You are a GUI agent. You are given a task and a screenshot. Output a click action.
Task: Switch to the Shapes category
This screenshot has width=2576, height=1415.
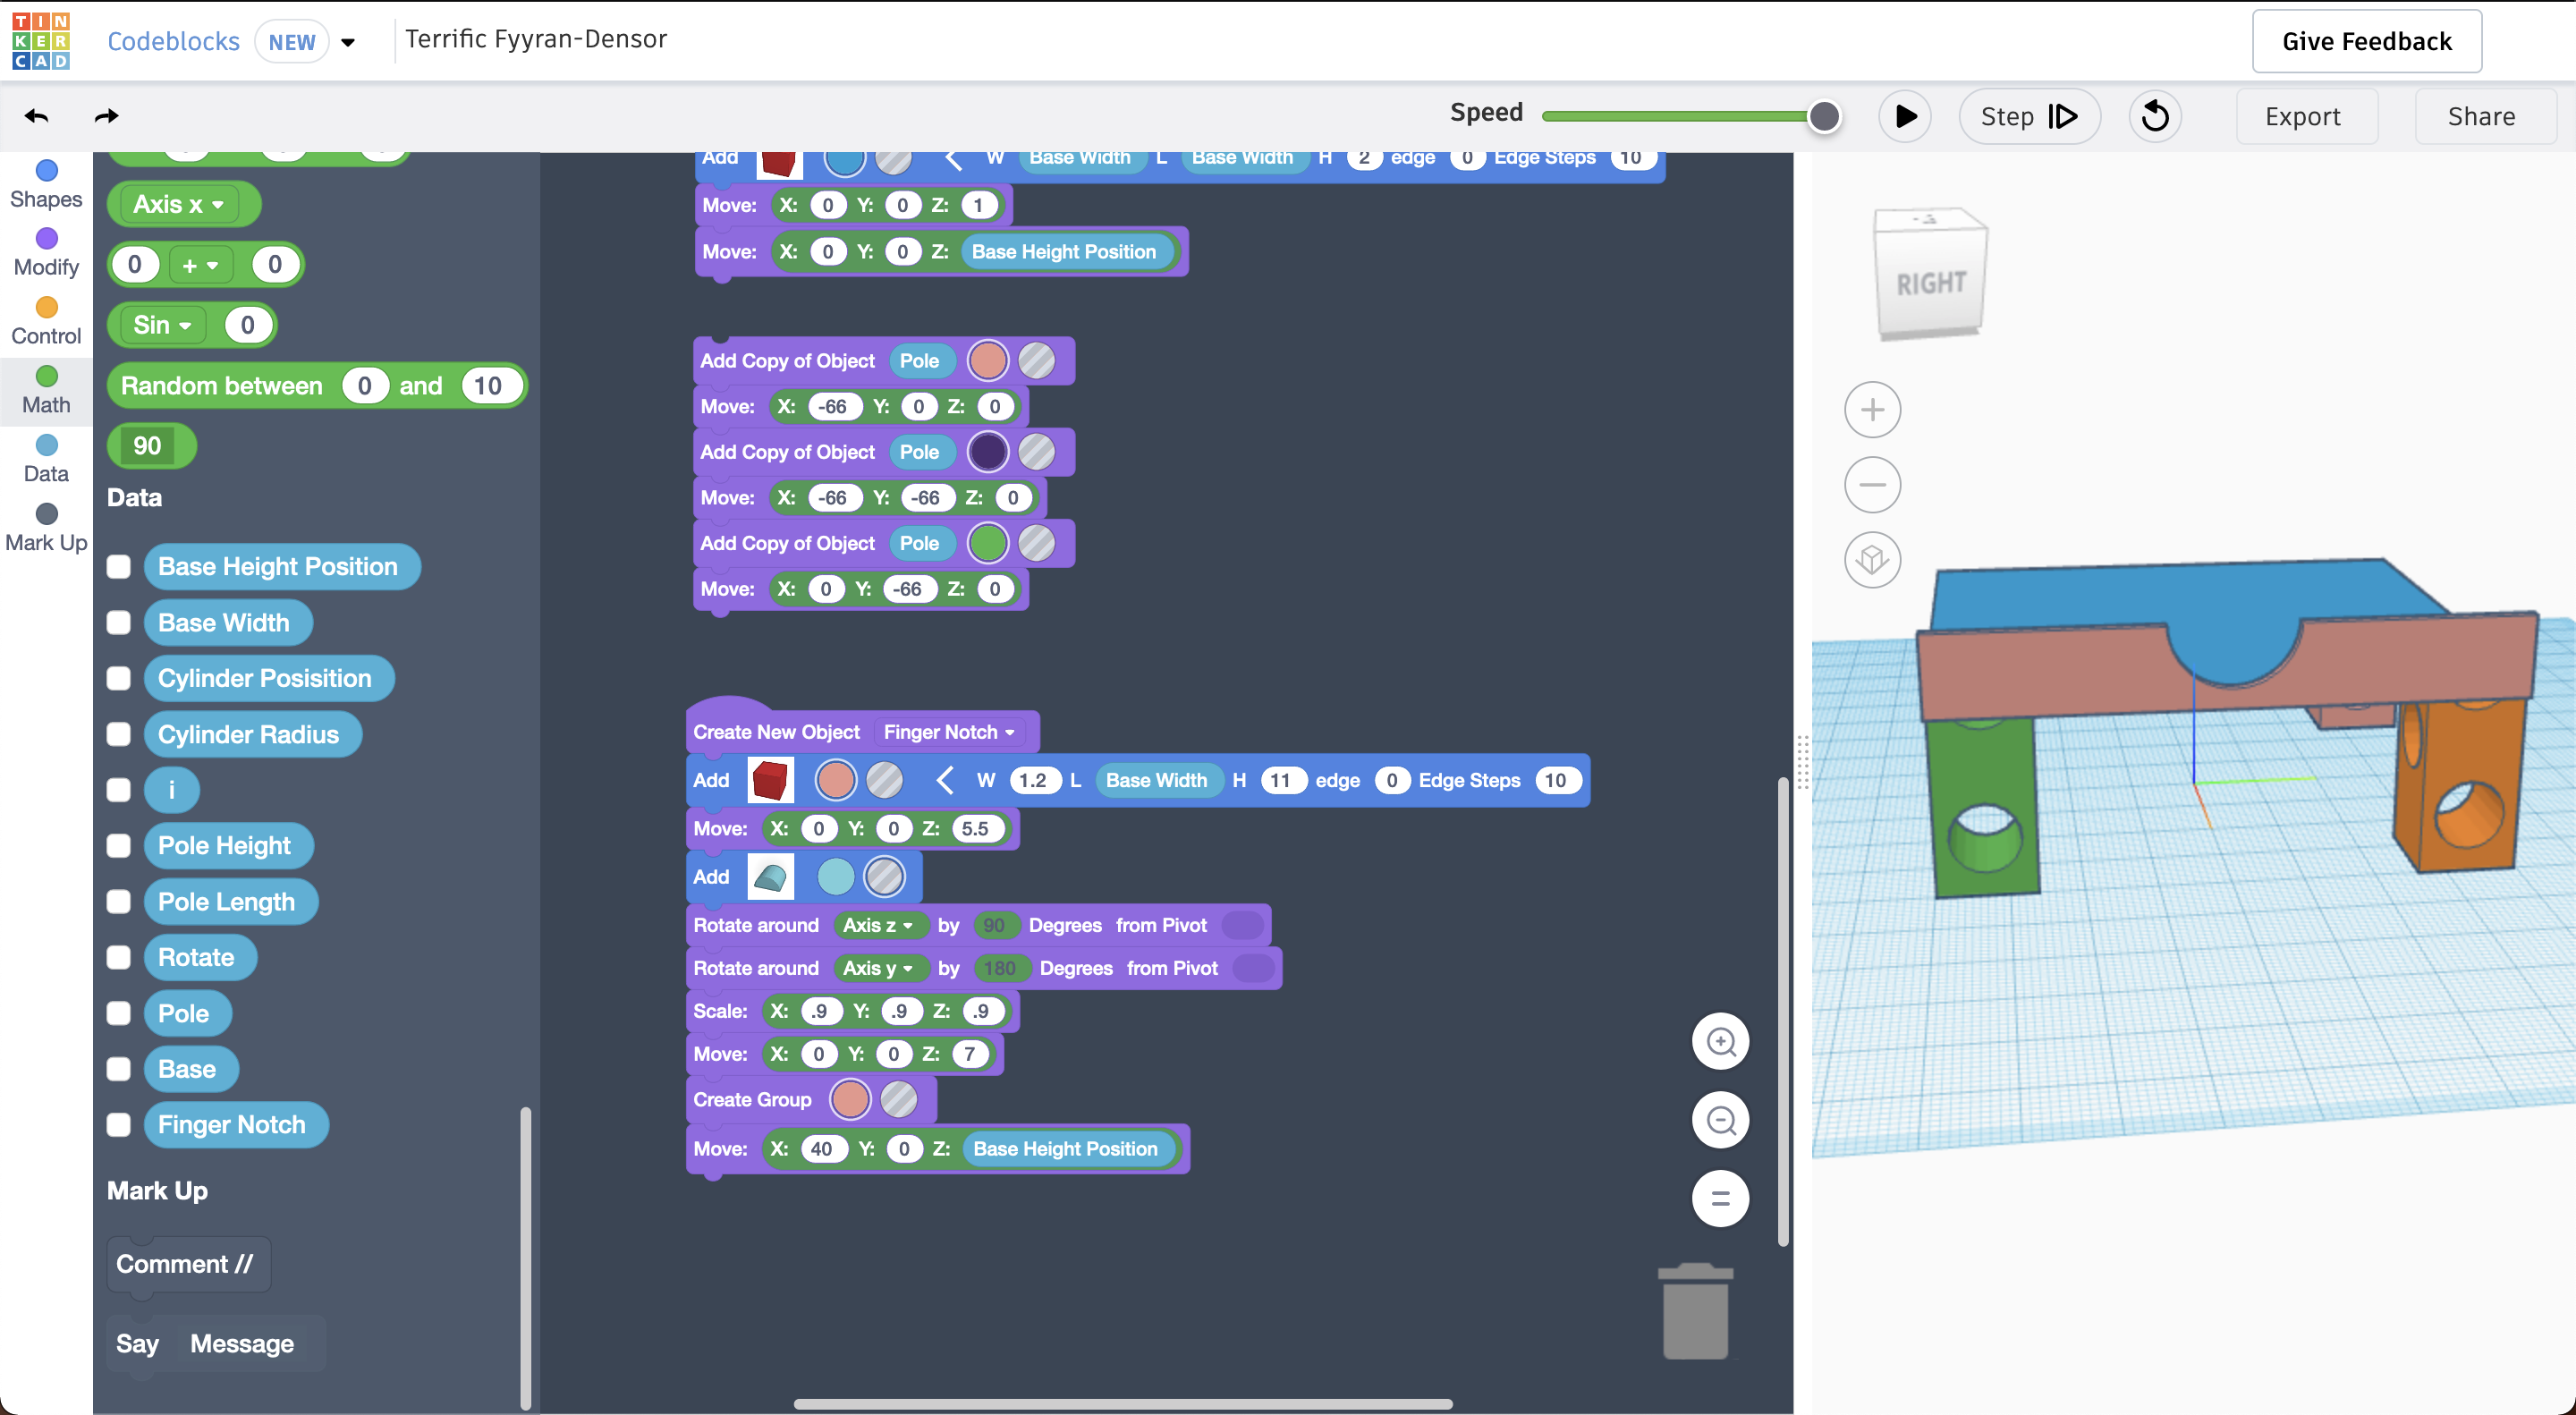pos(46,182)
